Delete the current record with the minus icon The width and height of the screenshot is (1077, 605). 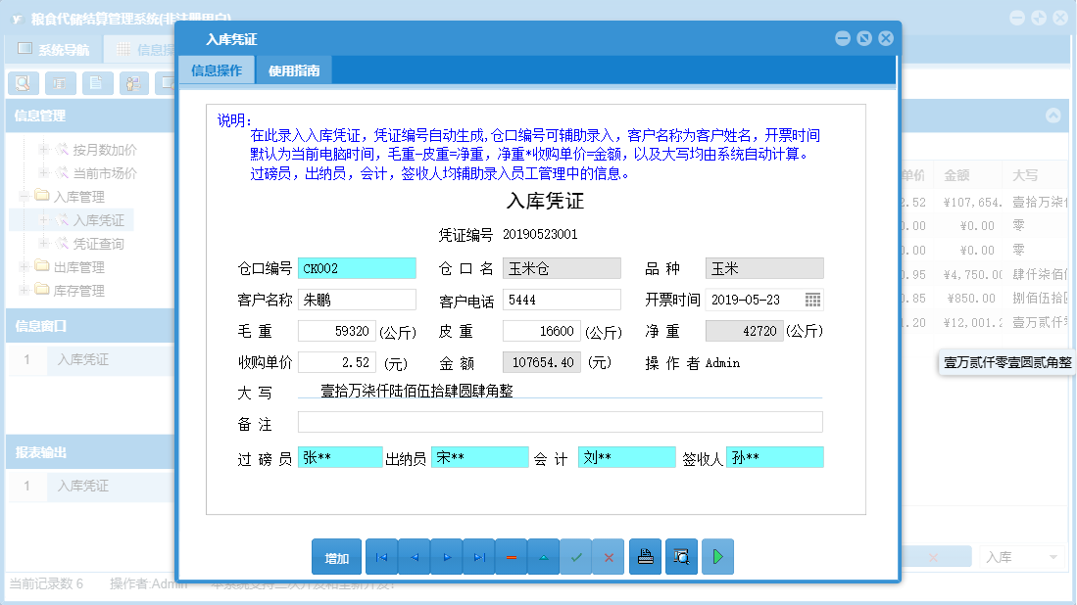point(511,556)
